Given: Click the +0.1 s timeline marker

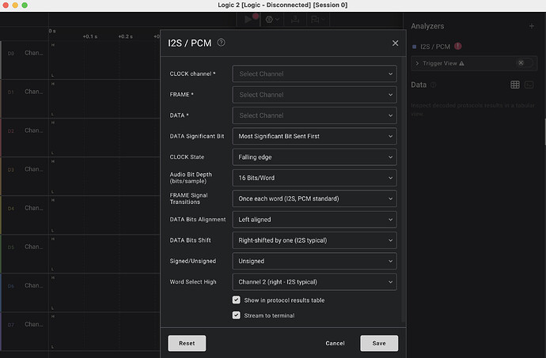Looking at the screenshot, I should click(x=90, y=36).
